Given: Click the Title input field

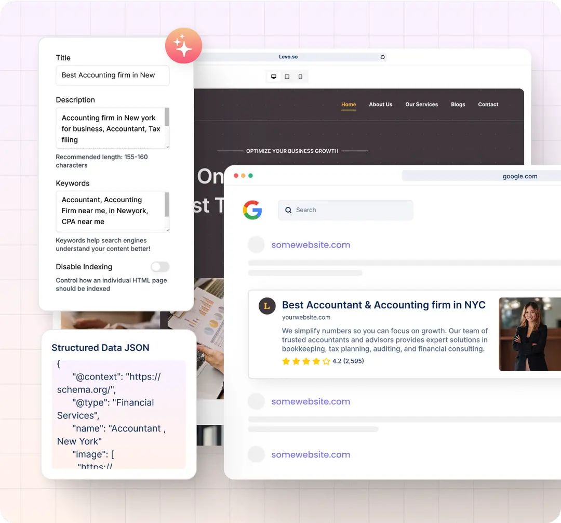Looking at the screenshot, I should (x=112, y=75).
